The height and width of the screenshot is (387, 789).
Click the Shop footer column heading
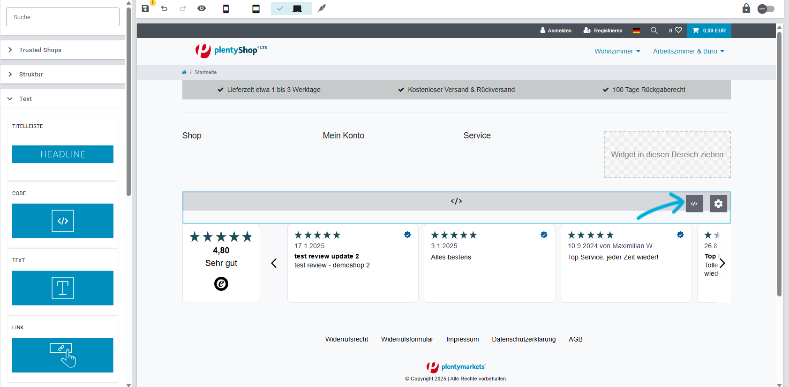[192, 136]
